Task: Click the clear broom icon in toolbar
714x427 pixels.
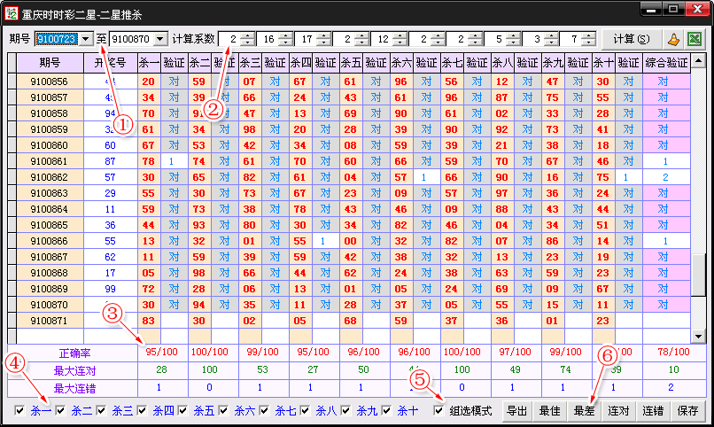Action: (x=673, y=39)
